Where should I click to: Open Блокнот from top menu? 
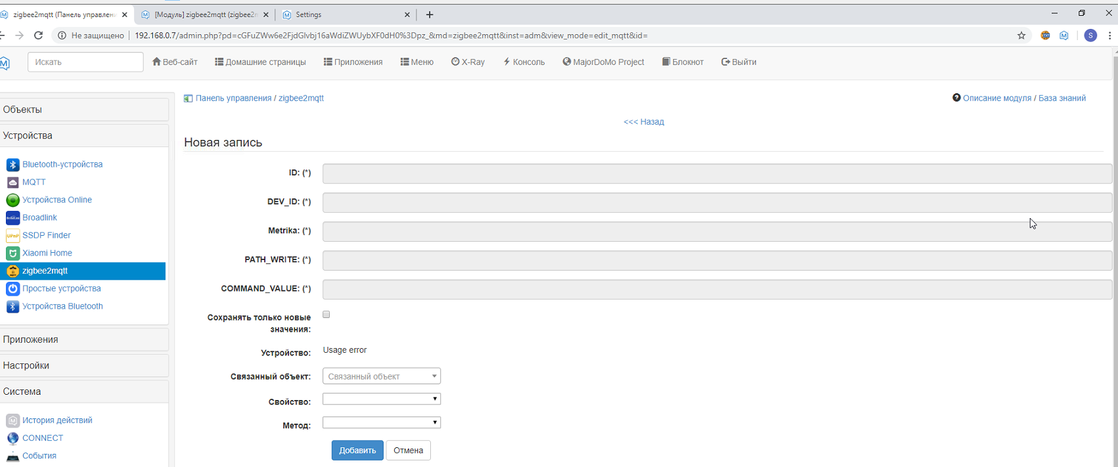click(682, 62)
